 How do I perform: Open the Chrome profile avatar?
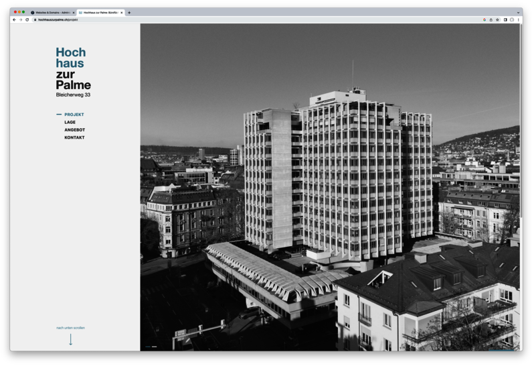[x=512, y=20]
